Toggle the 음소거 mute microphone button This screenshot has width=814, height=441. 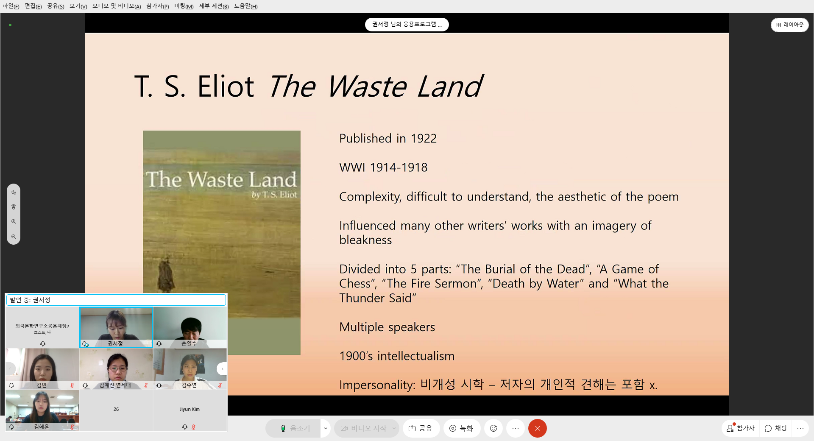tap(295, 428)
